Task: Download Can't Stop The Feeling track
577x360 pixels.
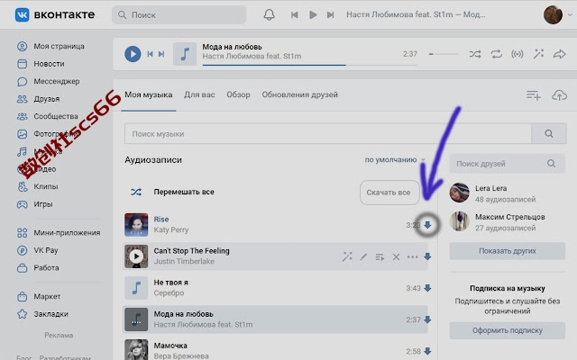Action: (427, 256)
